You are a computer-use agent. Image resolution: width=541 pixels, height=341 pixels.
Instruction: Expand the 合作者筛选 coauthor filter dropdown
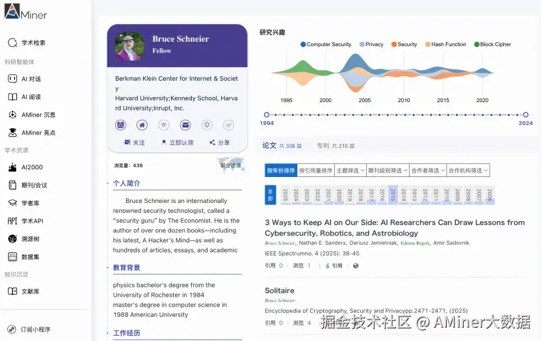pos(428,170)
